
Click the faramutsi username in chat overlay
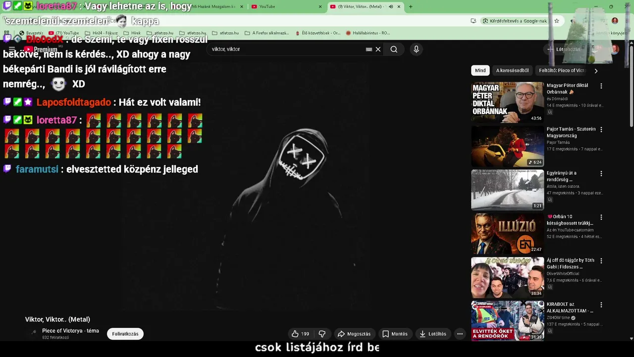37,169
